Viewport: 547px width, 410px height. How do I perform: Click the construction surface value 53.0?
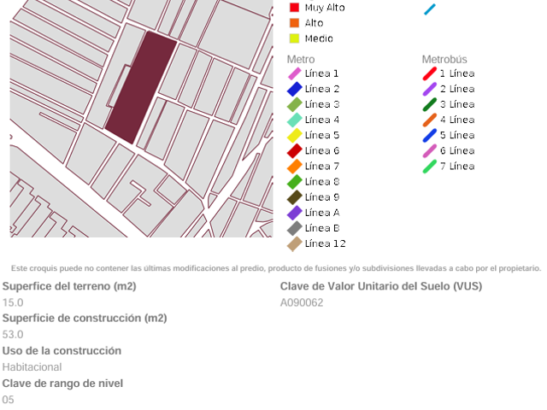coord(13,335)
